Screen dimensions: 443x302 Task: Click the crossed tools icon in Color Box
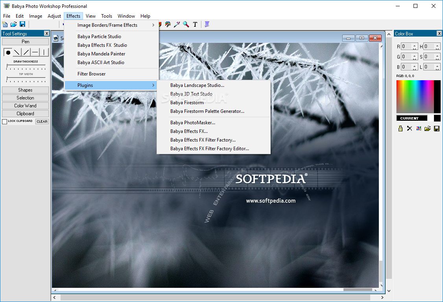point(410,129)
